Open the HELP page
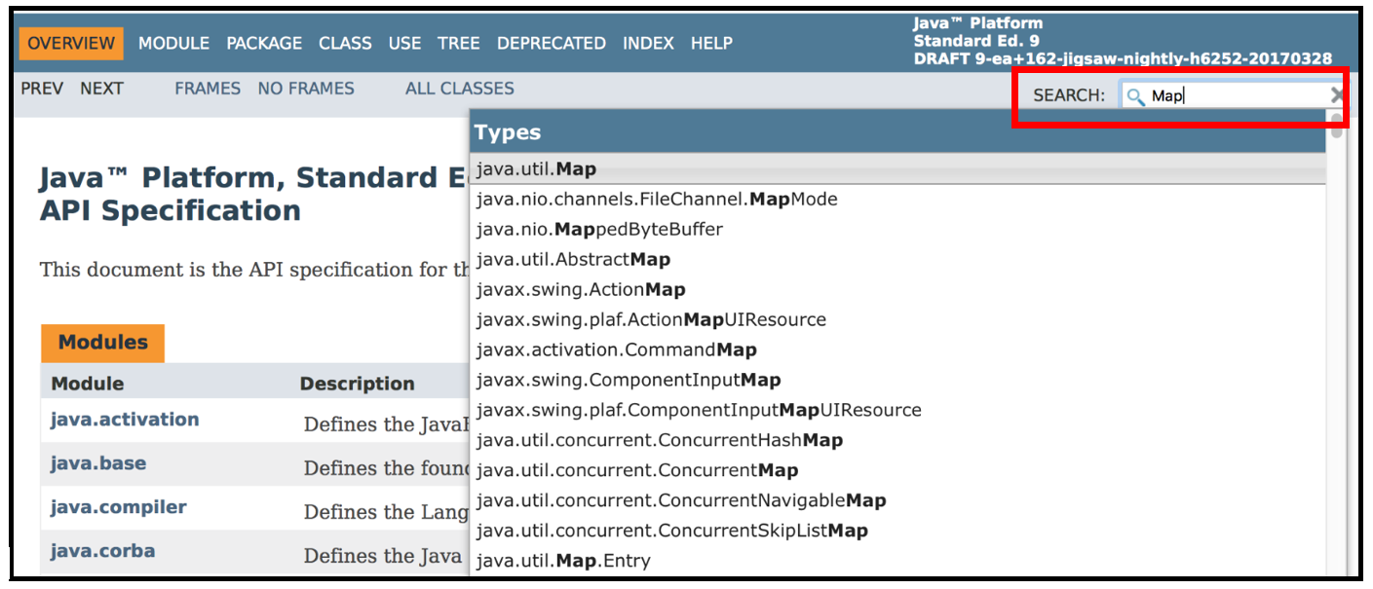 click(711, 43)
